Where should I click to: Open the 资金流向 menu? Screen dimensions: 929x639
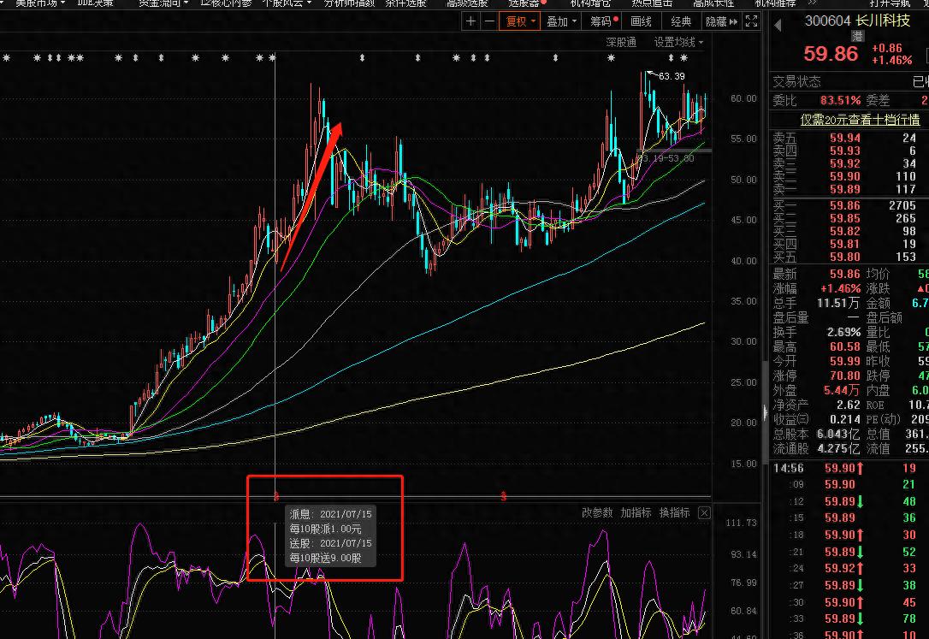point(162,3)
